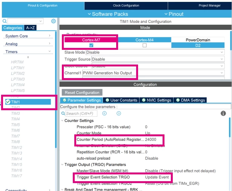This screenshot has height=191, width=232.
Task: Select HRTIM in the Timers list
Action: coord(17,62)
